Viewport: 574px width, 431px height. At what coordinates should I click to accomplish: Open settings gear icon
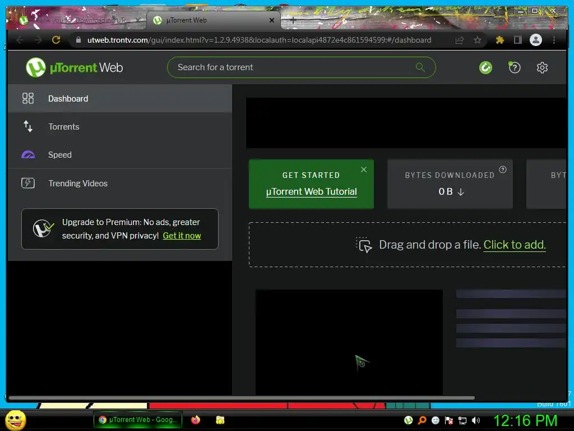coord(542,67)
